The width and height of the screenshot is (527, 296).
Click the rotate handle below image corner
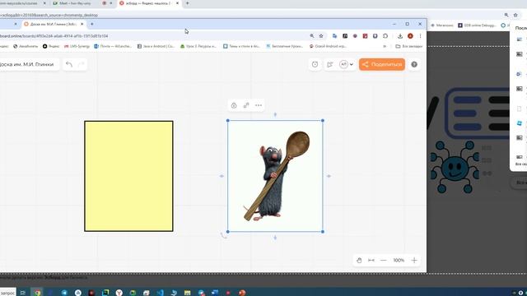click(223, 236)
